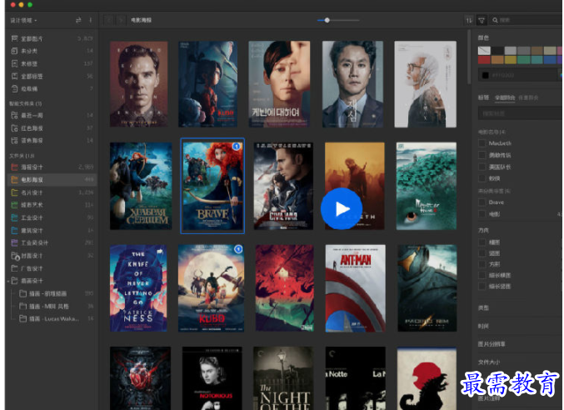Select the yellow 名片设计 folder

pyautogui.click(x=52, y=192)
